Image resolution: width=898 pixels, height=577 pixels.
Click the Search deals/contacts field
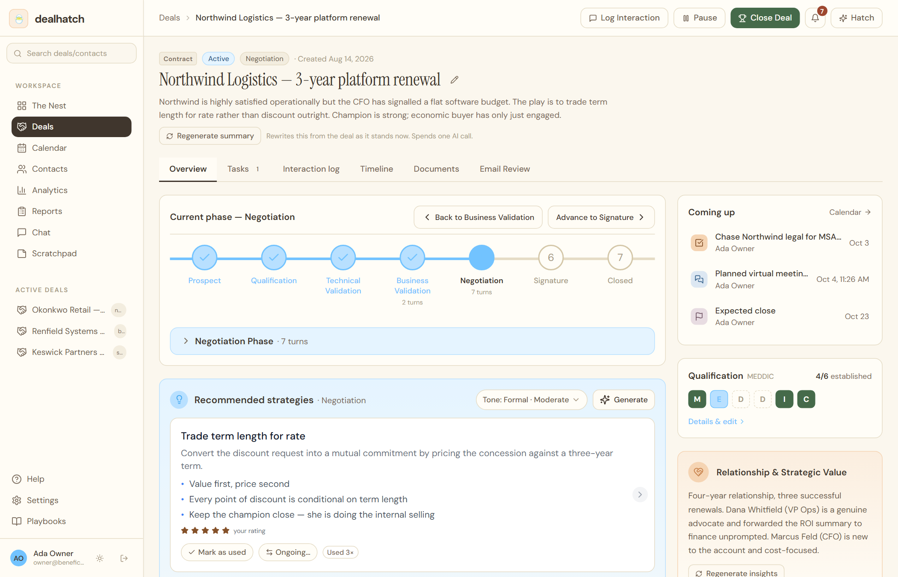71,53
